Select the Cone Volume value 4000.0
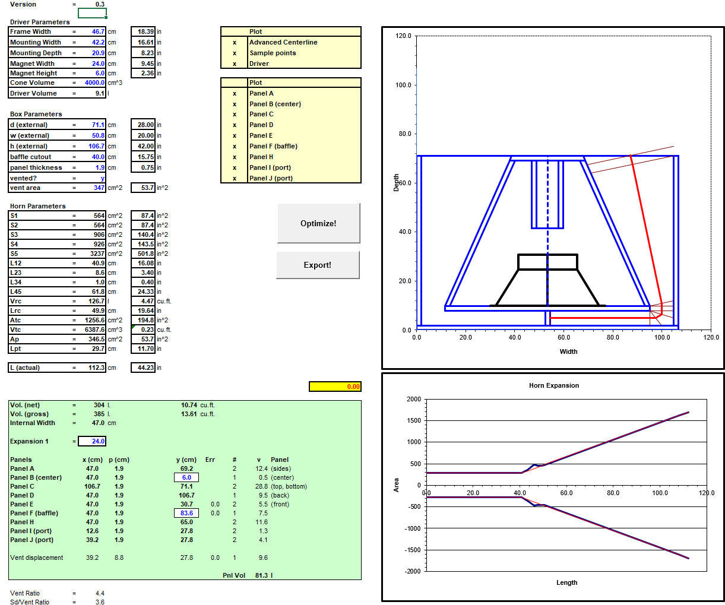The height and width of the screenshot is (605, 725). [93, 83]
